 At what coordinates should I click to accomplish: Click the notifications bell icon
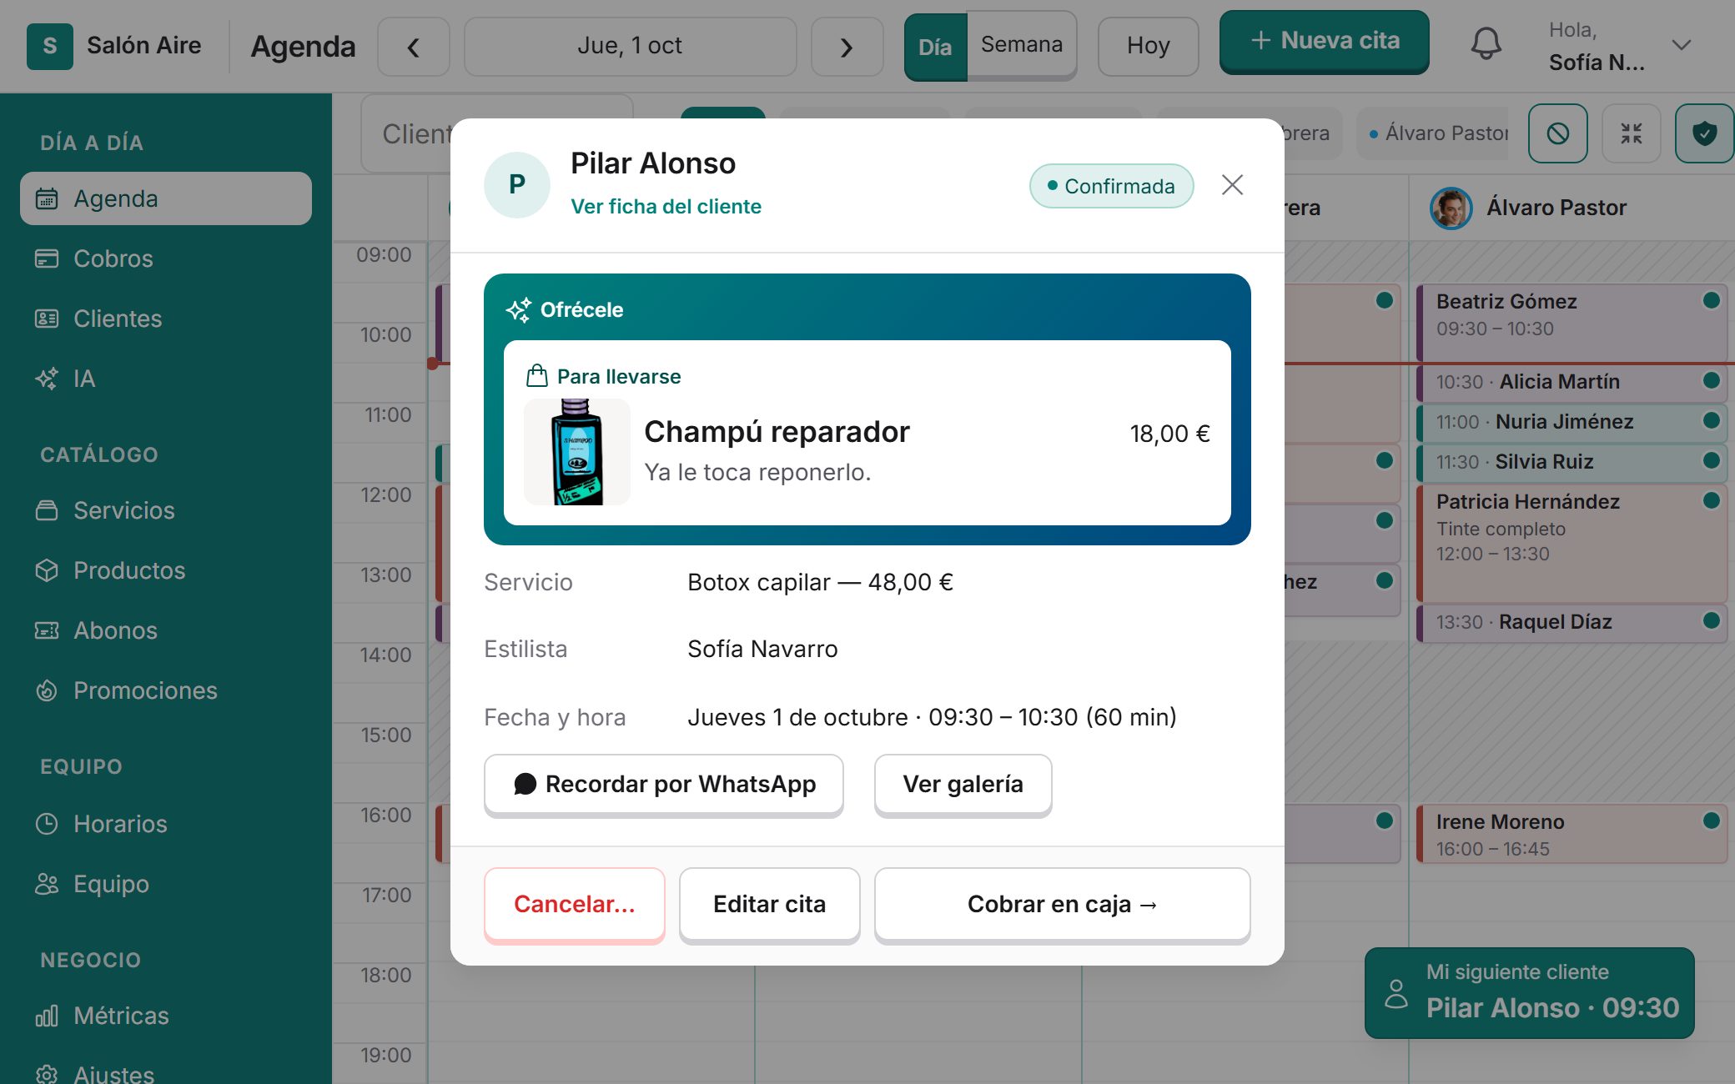1486,43
